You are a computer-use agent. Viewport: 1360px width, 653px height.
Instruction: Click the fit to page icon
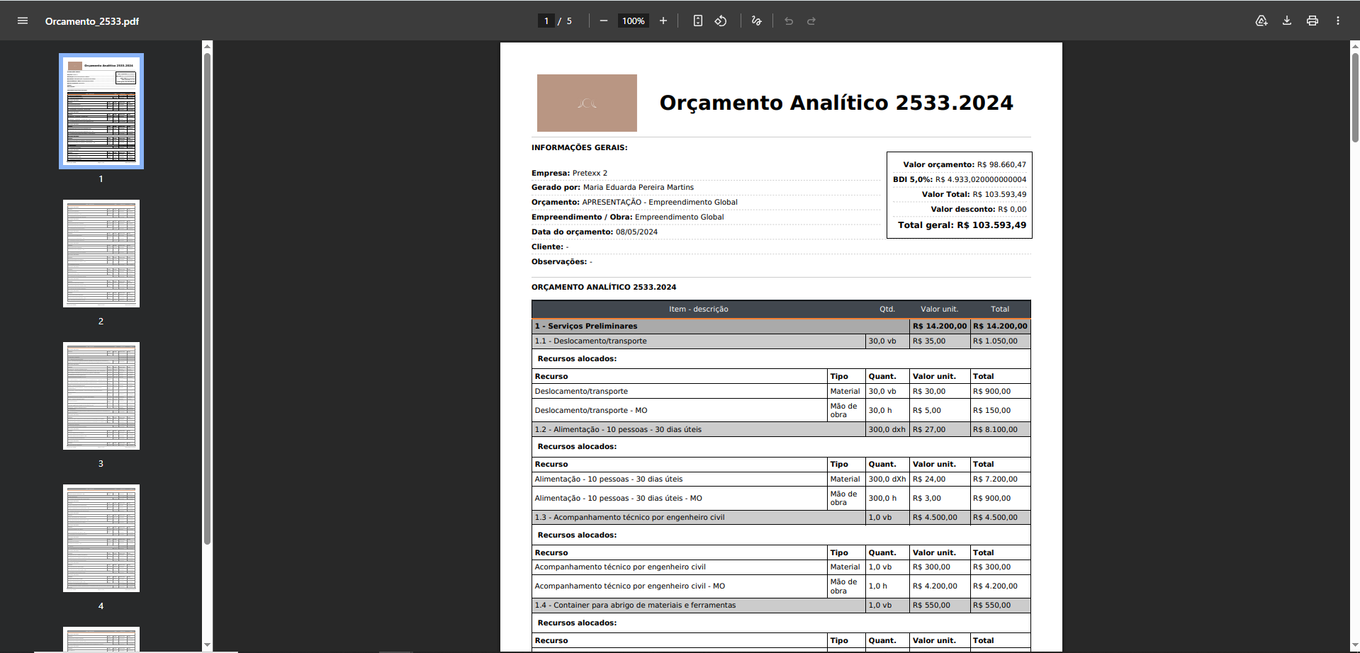pyautogui.click(x=698, y=21)
